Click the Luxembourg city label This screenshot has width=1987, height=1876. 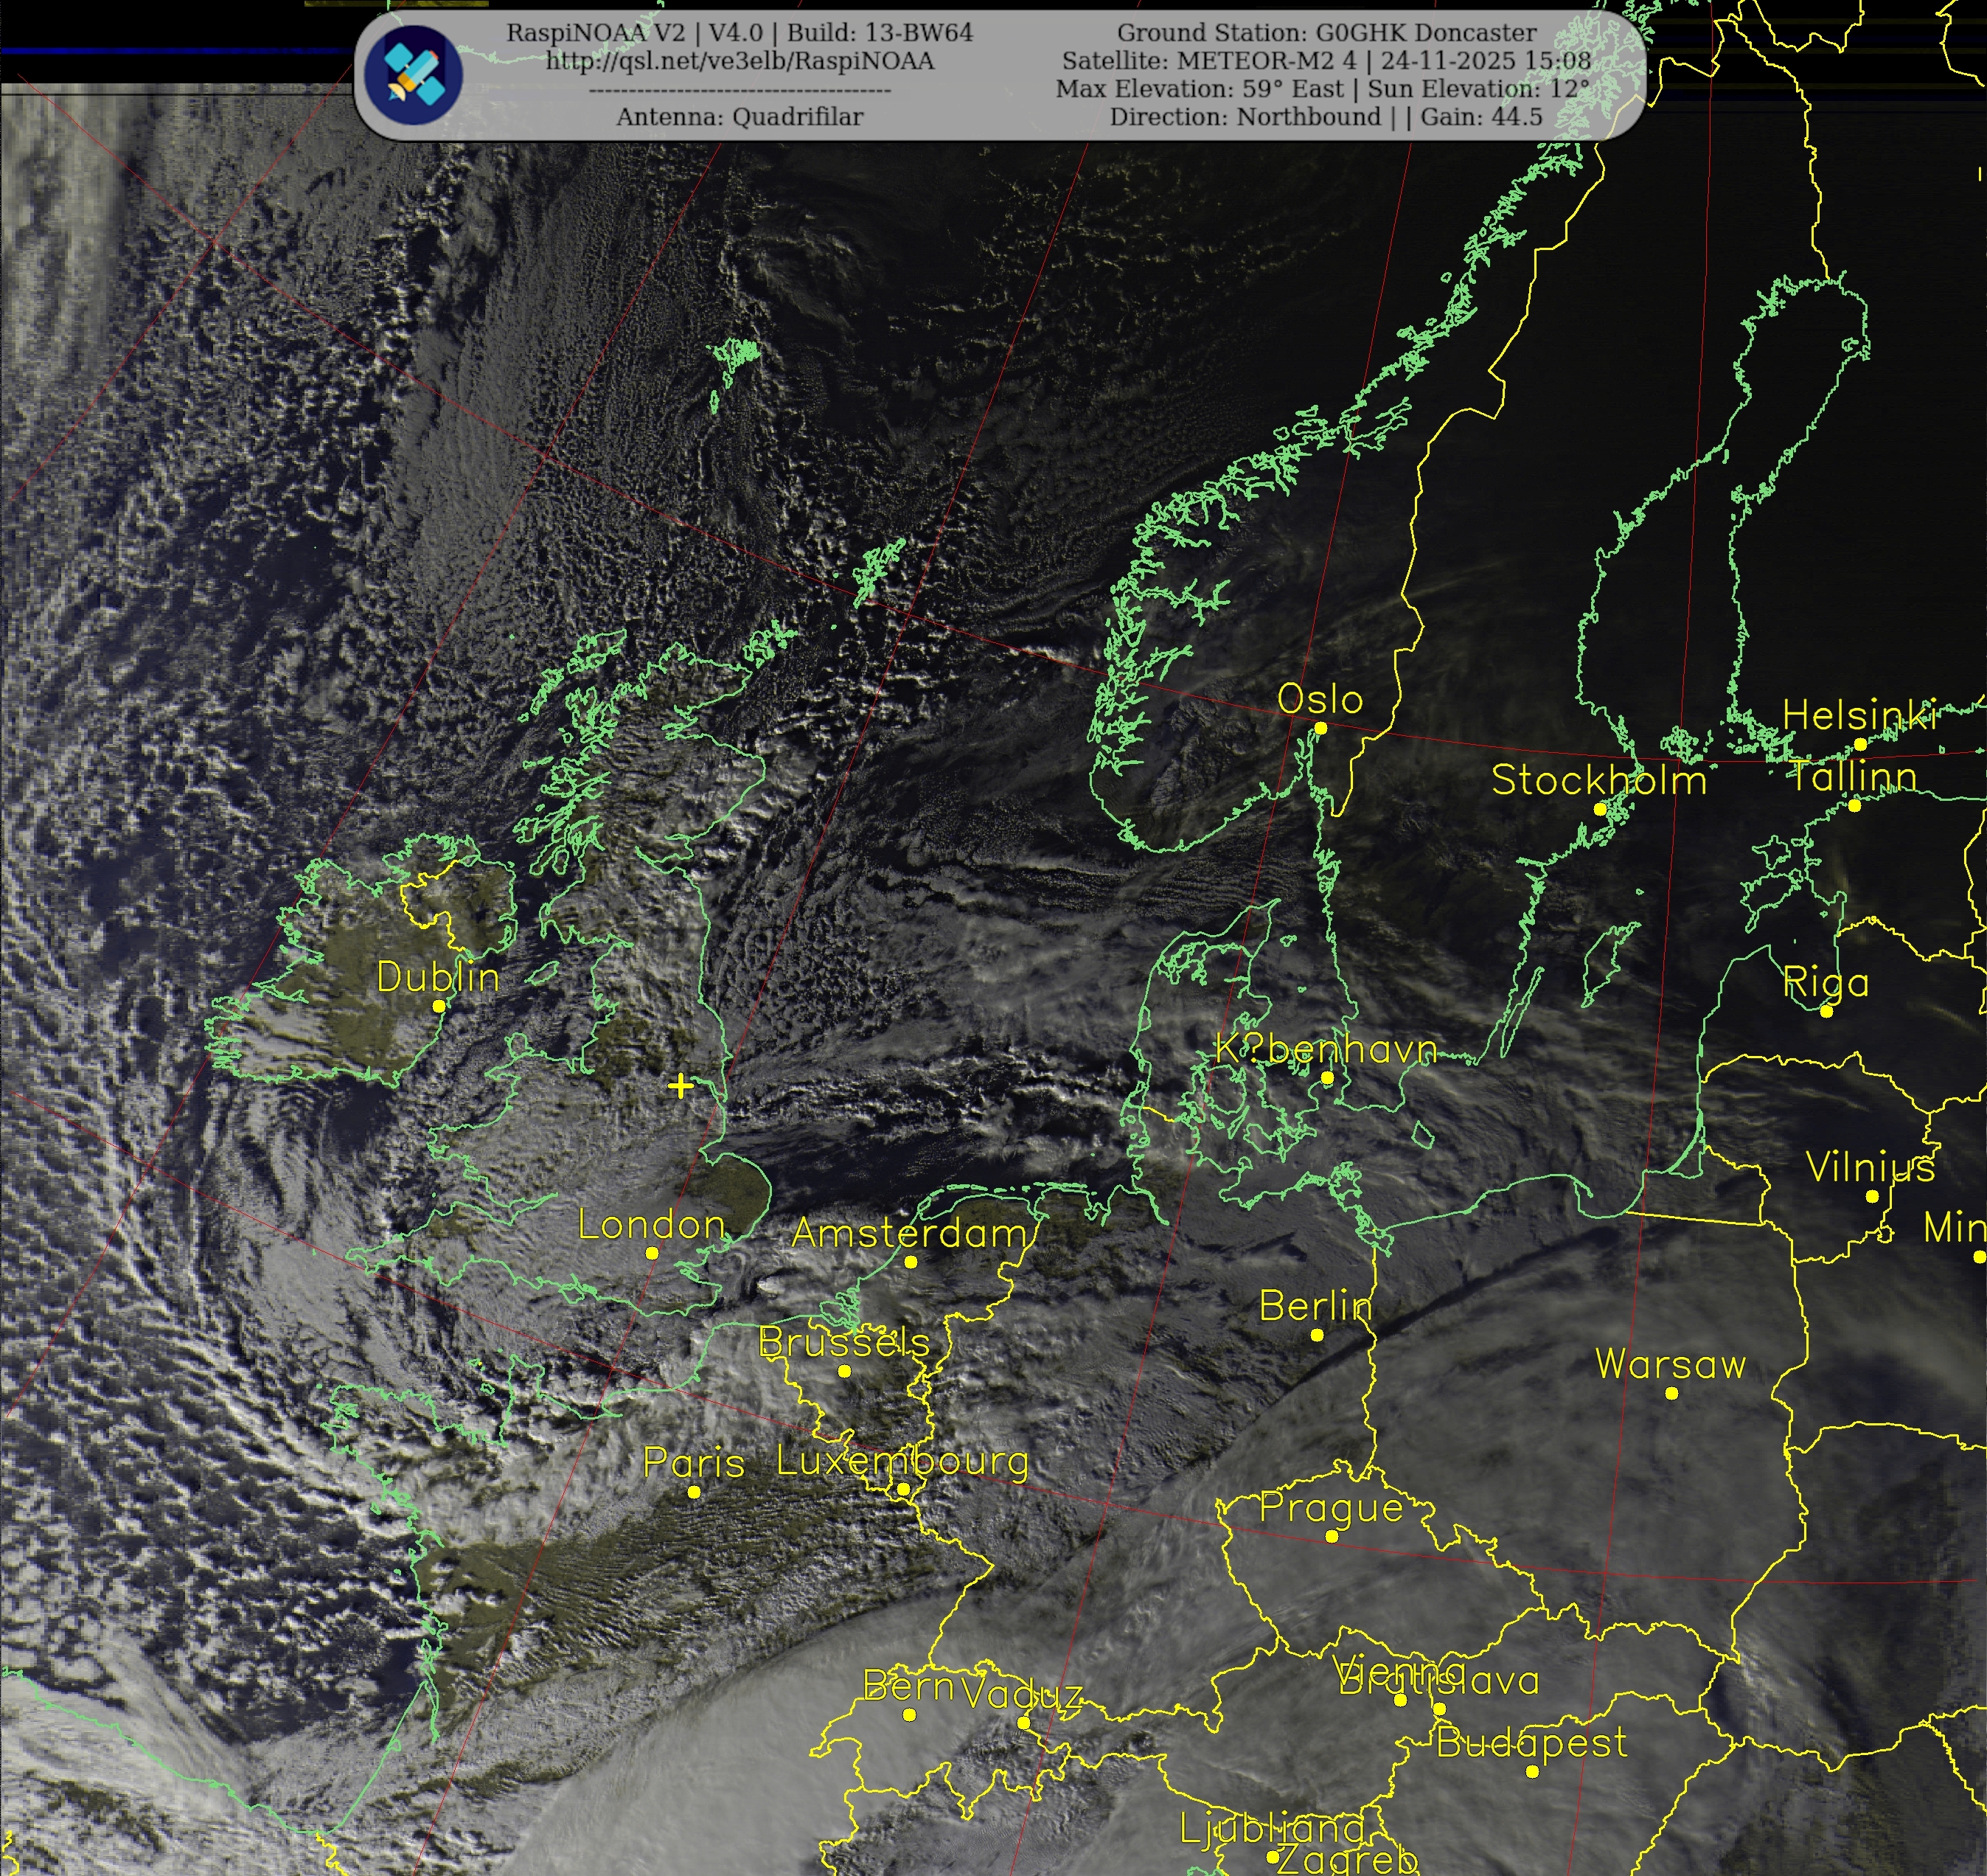click(x=902, y=1462)
